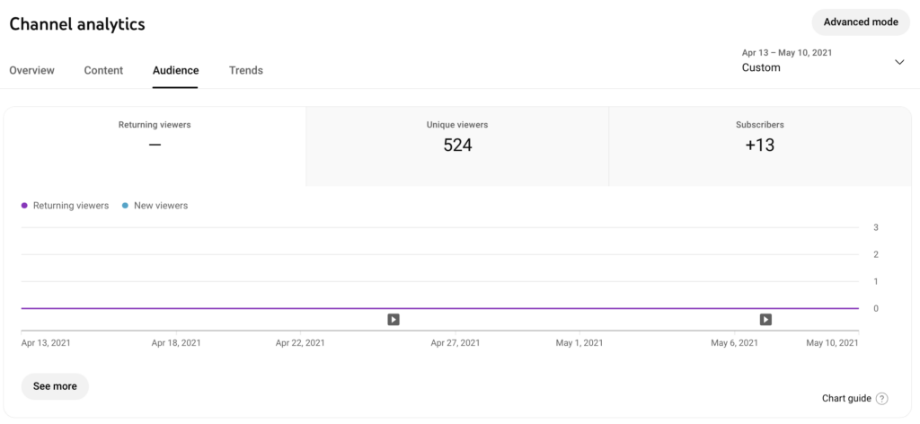Toggle the Returning viewers legend label
This screenshot has width=920, height=424.
click(71, 206)
